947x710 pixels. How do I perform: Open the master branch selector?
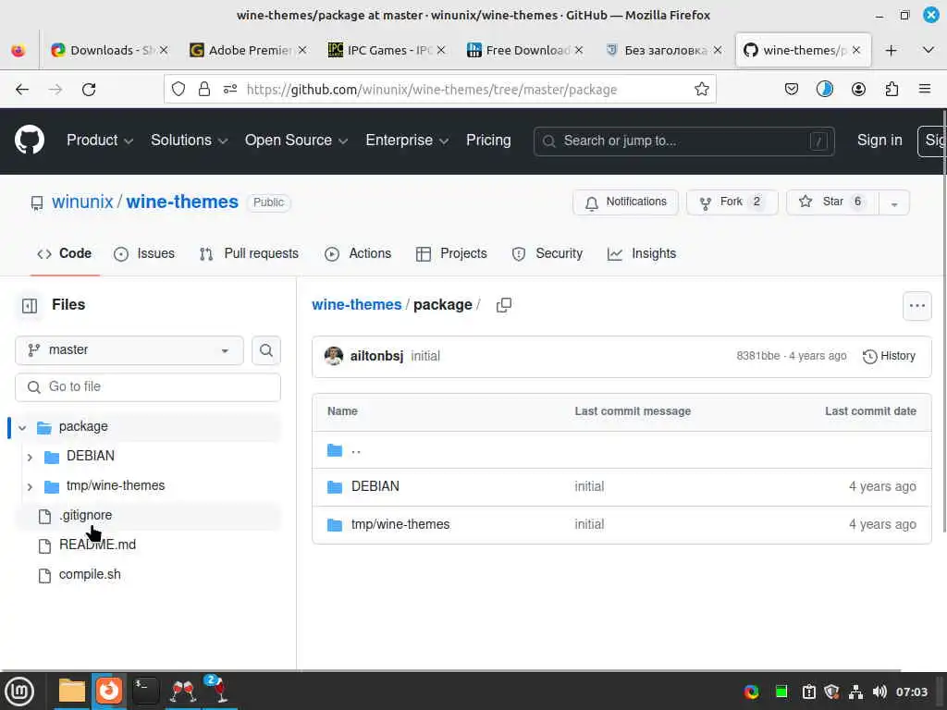[x=129, y=350]
